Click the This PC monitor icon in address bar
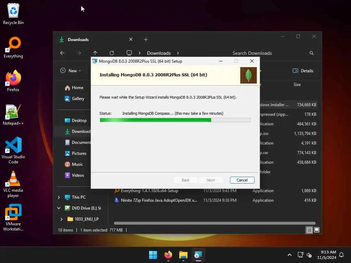The height and width of the screenshot is (263, 351). click(129, 53)
